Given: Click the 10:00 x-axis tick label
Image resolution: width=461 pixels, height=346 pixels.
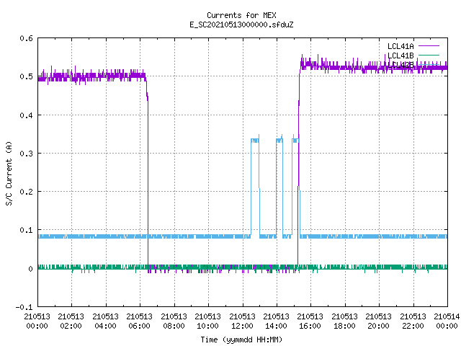Looking at the screenshot, I should [207, 326].
